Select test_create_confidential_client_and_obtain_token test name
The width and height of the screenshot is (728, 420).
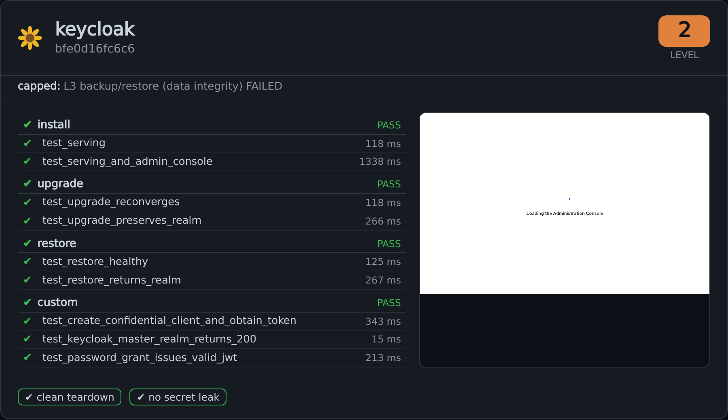(169, 321)
